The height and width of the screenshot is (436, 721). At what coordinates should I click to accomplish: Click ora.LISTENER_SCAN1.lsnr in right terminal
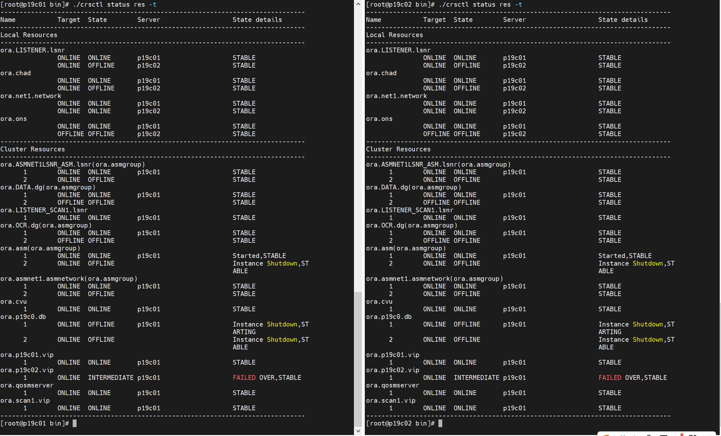tap(410, 210)
